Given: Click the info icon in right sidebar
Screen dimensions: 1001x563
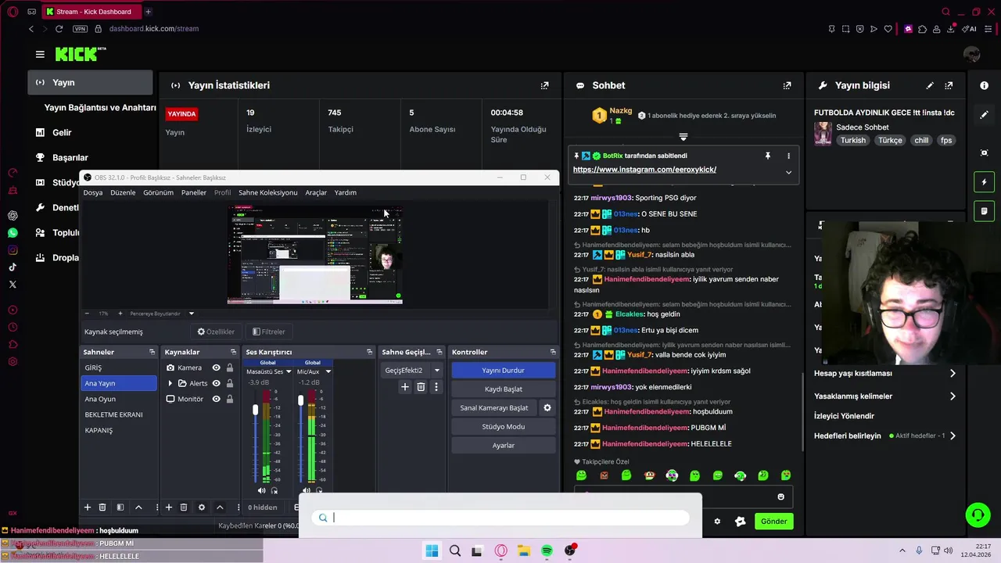Looking at the screenshot, I should [985, 85].
